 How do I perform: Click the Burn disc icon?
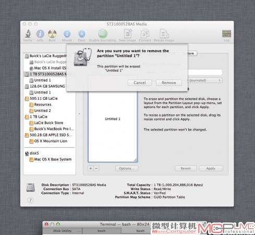52,33
